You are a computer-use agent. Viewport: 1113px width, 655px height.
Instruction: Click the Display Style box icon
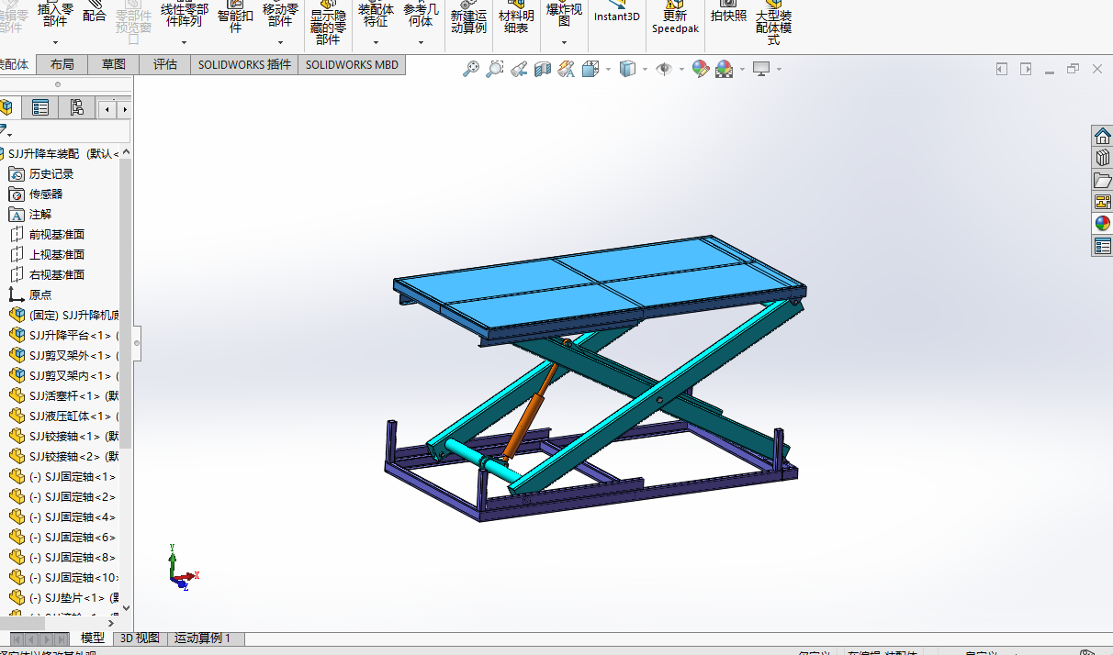pyautogui.click(x=627, y=69)
